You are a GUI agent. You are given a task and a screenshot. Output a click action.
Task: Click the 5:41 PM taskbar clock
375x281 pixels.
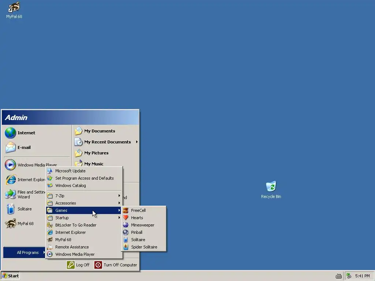click(x=362, y=276)
